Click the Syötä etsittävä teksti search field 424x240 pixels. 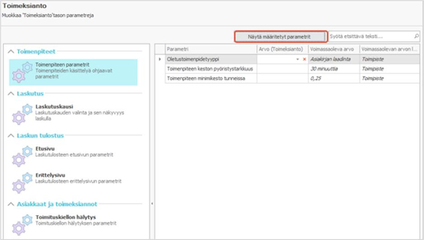(x=371, y=36)
